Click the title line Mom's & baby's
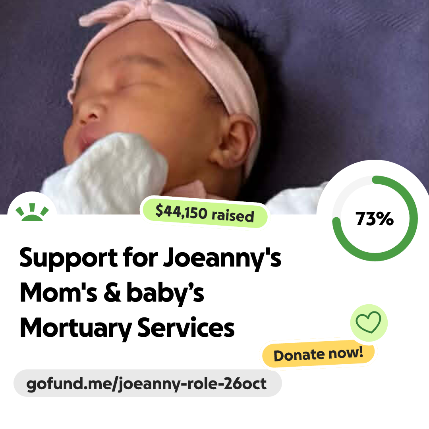 click(x=112, y=293)
